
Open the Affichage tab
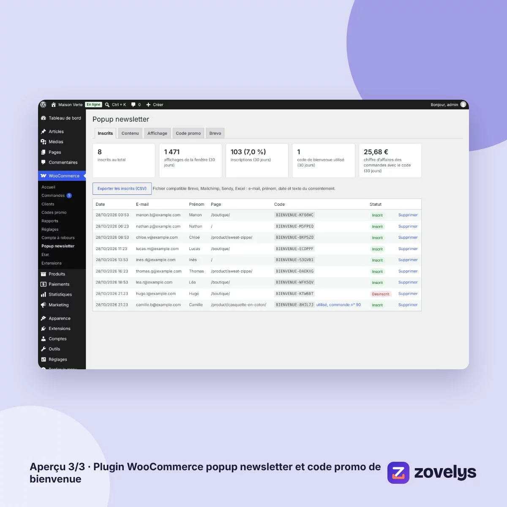coord(157,133)
